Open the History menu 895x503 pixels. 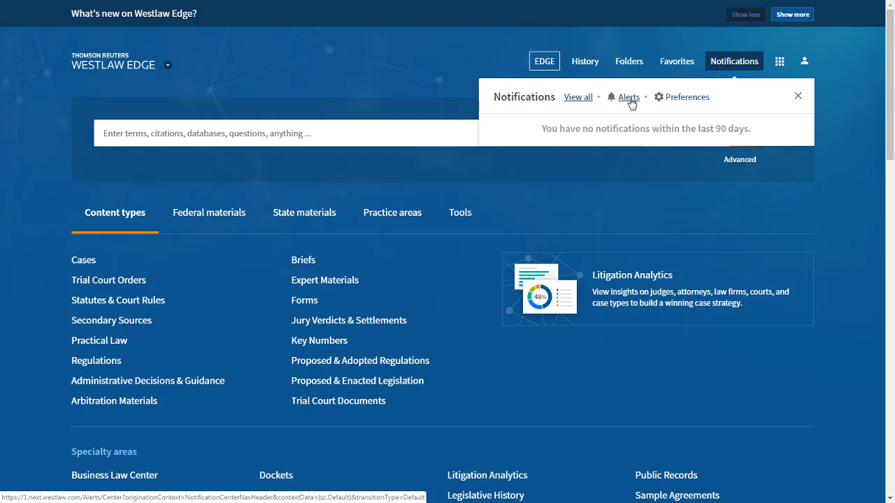tap(585, 61)
